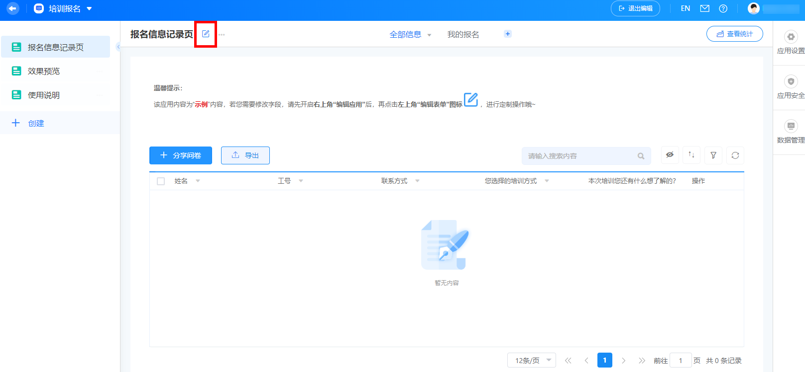Focus the 前往 page number input

coord(681,360)
